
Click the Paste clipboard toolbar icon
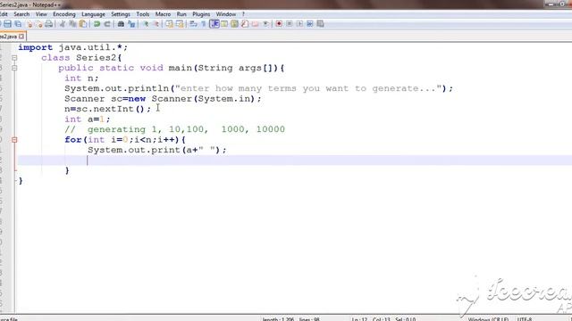83,24
